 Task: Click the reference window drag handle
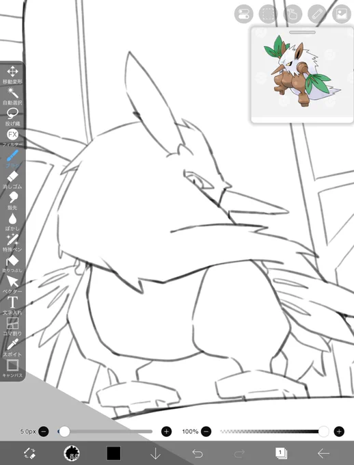(303, 32)
